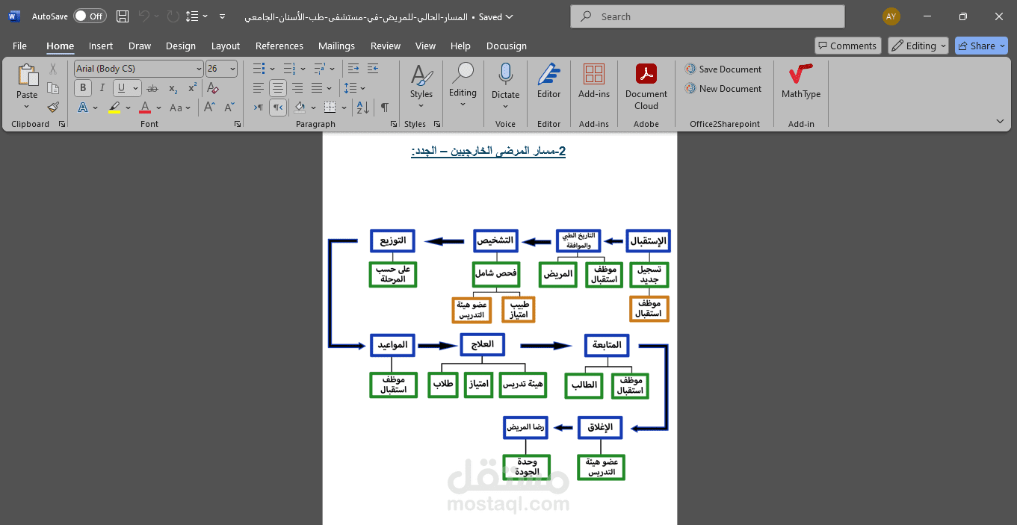Align text to the right

coord(297,88)
